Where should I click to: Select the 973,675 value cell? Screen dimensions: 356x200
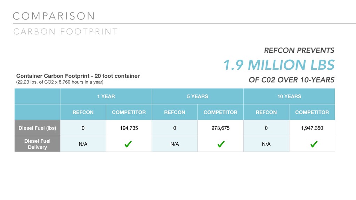tap(220, 128)
